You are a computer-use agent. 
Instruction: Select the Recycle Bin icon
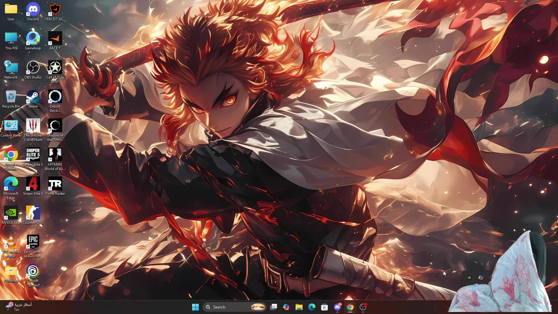click(x=11, y=99)
